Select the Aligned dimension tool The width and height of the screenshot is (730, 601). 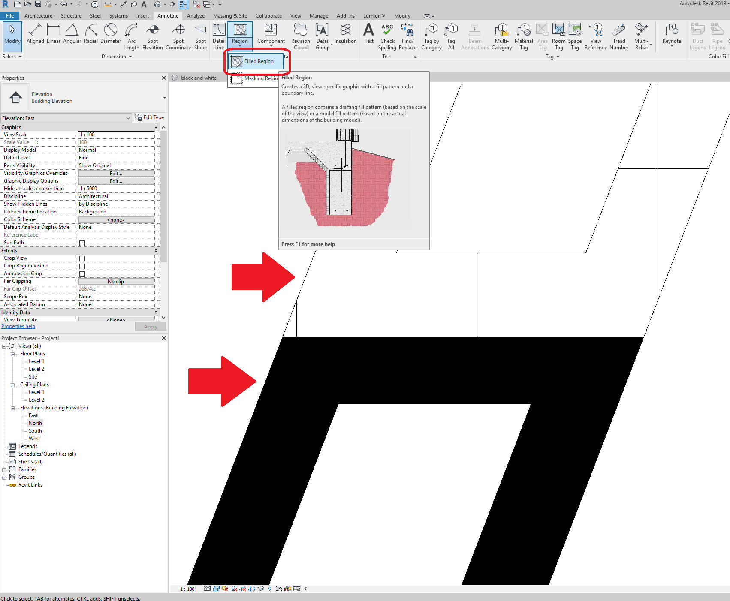click(x=35, y=34)
